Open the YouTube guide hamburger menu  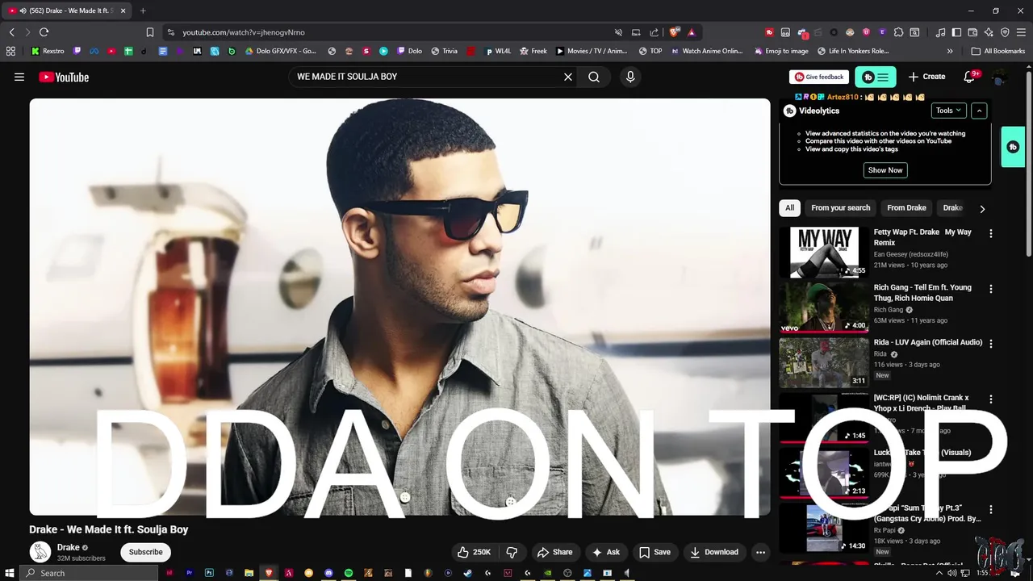[19, 77]
